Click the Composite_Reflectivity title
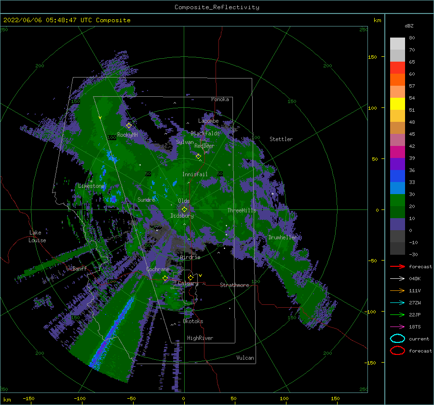The image size is (434, 405). tap(217, 7)
